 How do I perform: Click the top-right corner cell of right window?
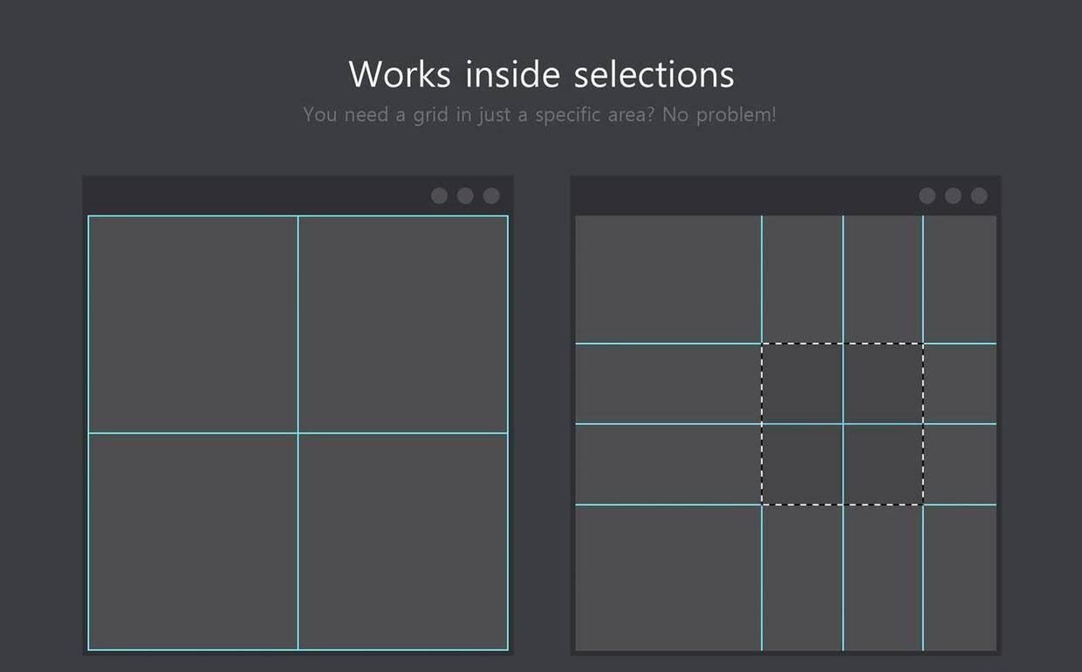960,279
